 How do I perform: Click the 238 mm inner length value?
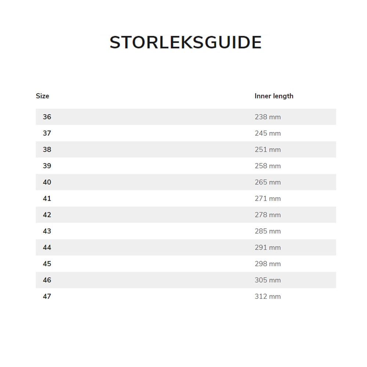click(268, 117)
